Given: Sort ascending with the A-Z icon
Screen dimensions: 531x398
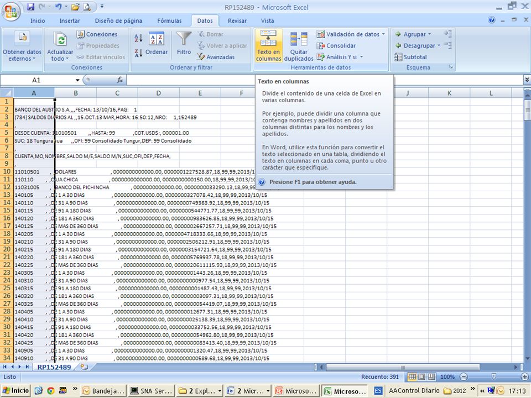Looking at the screenshot, I should click(x=138, y=38).
